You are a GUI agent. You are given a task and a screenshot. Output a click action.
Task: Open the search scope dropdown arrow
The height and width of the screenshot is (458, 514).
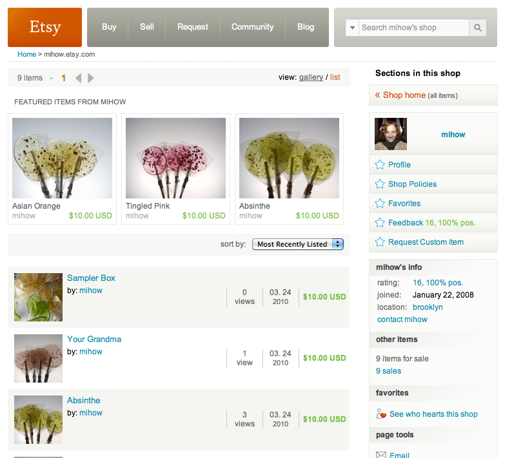[352, 28]
